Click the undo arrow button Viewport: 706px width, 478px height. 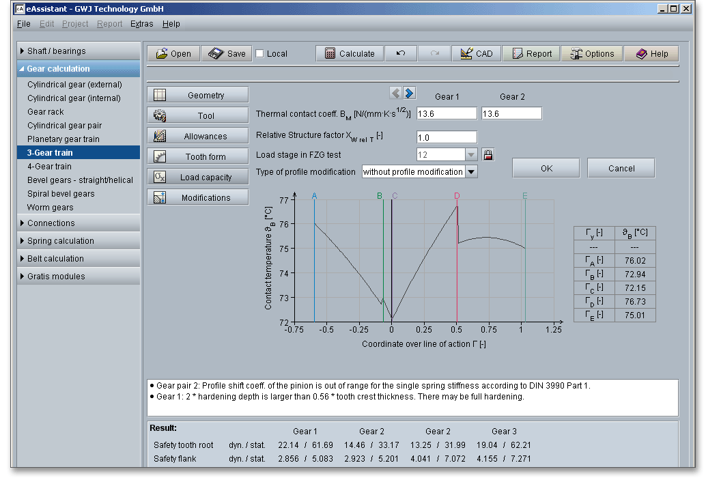tap(401, 54)
